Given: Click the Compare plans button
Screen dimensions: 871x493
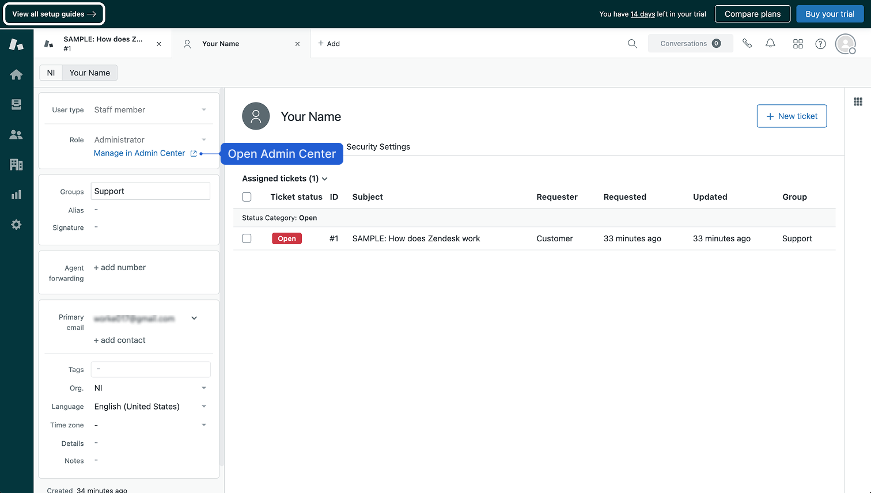Looking at the screenshot, I should [752, 14].
